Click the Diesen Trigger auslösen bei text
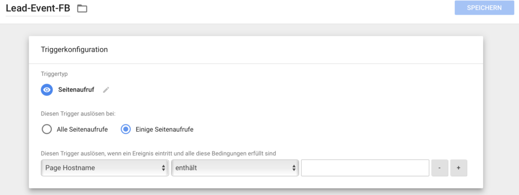 click(x=78, y=113)
